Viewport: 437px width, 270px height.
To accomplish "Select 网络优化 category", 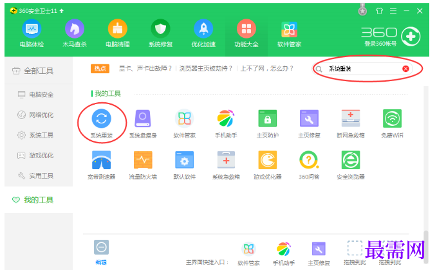I will click(35, 114).
